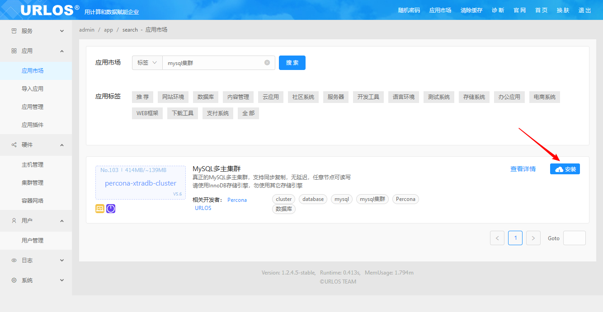Click the 搜索 button
Viewport: 603px width, 312px height.
click(292, 63)
